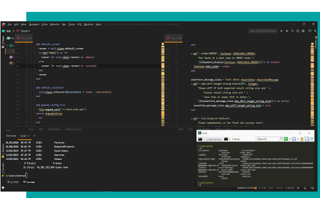The image size is (320, 198).
Task: Open the Project view dropdown in project panel
Action: point(10,38)
